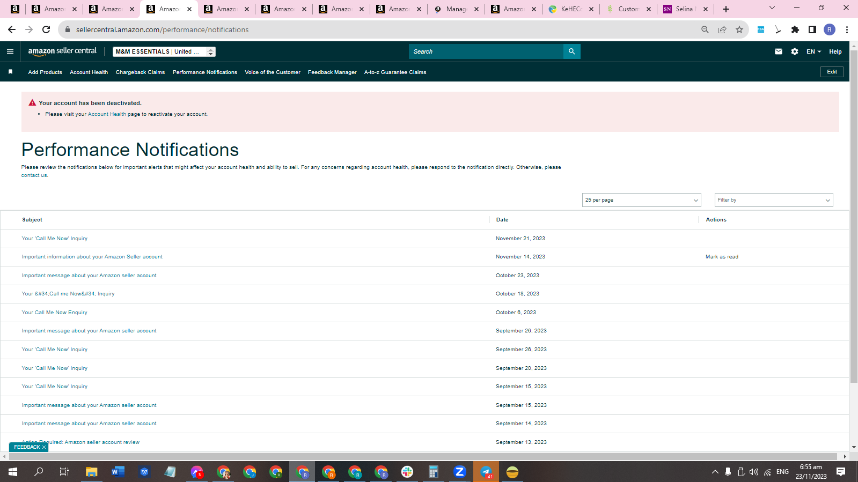Go back to the previous page in the browser
Viewport: 858px width, 482px height.
(x=12, y=29)
